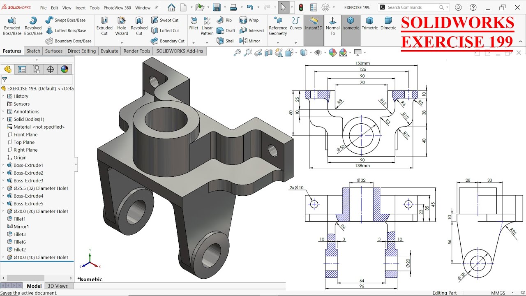Switch to Dimetric view
The width and height of the screenshot is (526, 296).
point(388,23)
